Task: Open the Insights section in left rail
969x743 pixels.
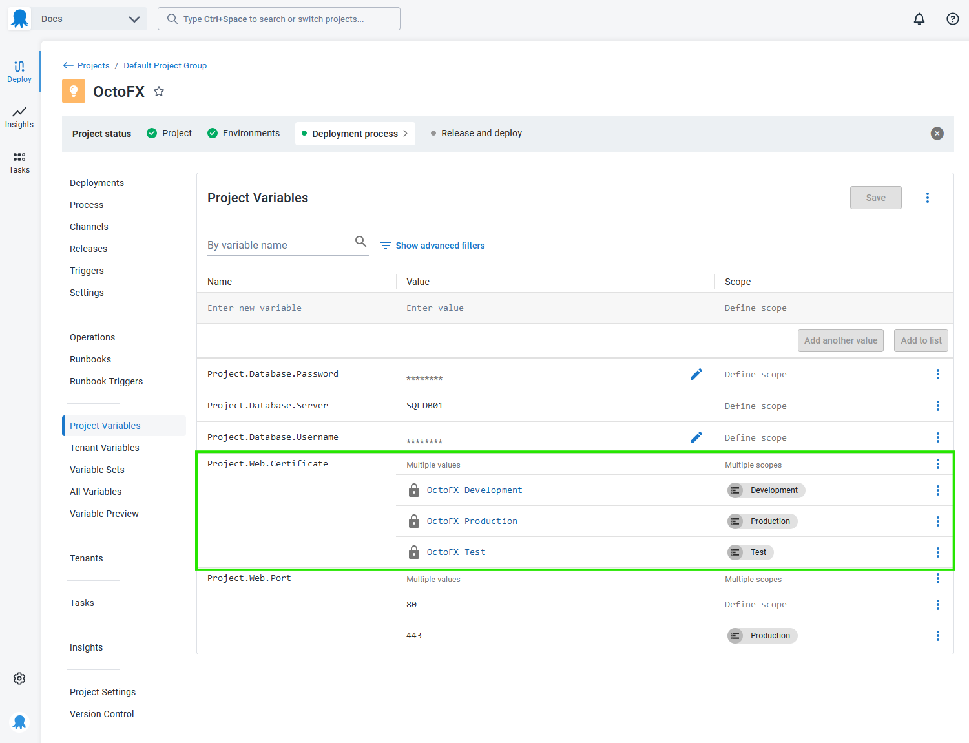Action: click(x=19, y=117)
